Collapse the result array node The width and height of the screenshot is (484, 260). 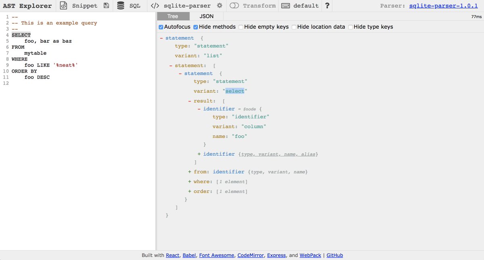190,101
